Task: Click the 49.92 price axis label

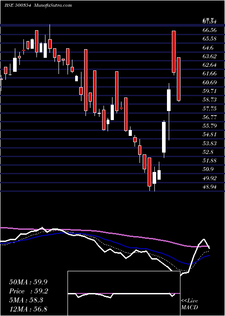Action: [210, 178]
